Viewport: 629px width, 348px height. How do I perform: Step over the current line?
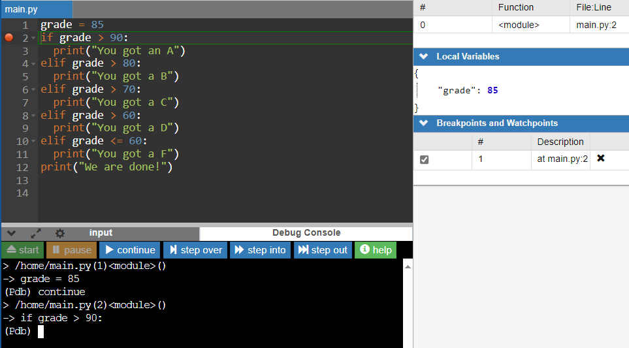pyautogui.click(x=195, y=250)
